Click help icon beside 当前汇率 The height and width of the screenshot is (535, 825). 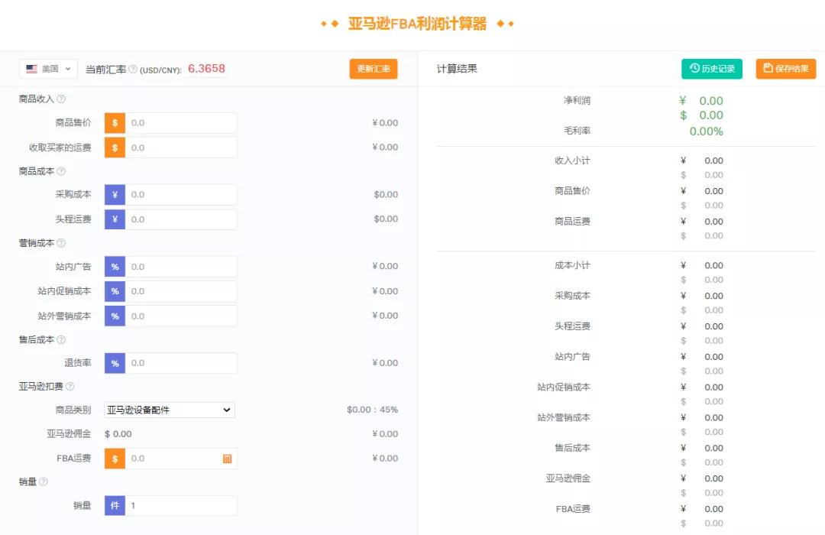133,69
